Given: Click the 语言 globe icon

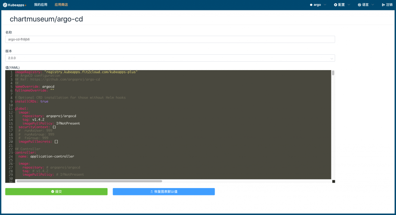Looking at the screenshot, I should tap(359, 5).
